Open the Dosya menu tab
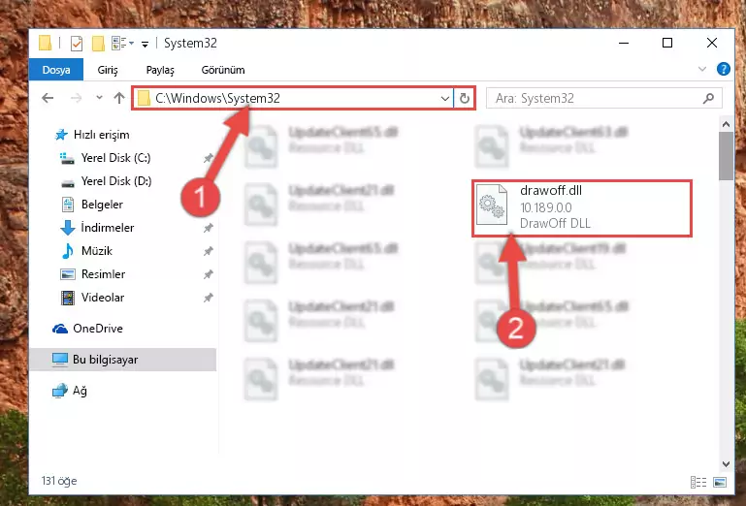Viewport: 746px width, 506px height. 56,70
